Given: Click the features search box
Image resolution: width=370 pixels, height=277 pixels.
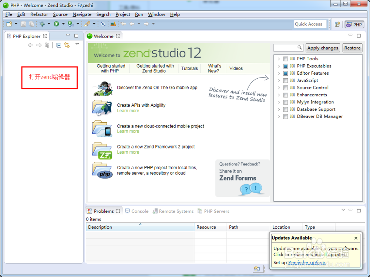Looking at the screenshot, I should click(x=288, y=48).
